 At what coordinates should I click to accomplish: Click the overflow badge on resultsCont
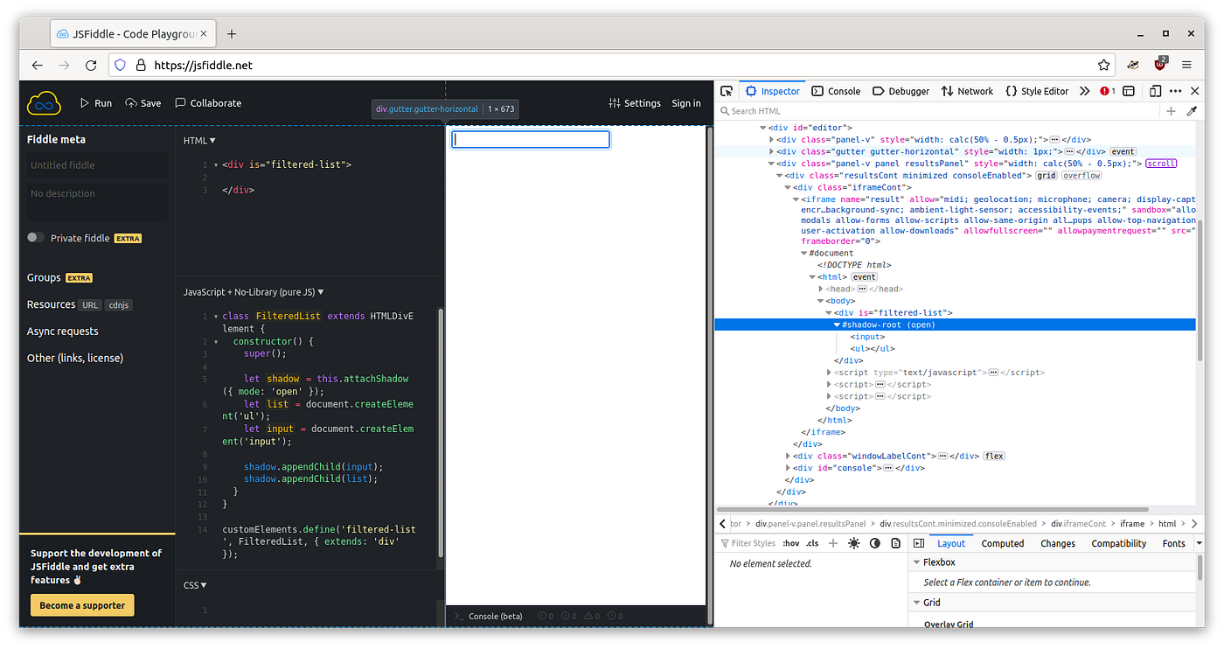[1081, 175]
